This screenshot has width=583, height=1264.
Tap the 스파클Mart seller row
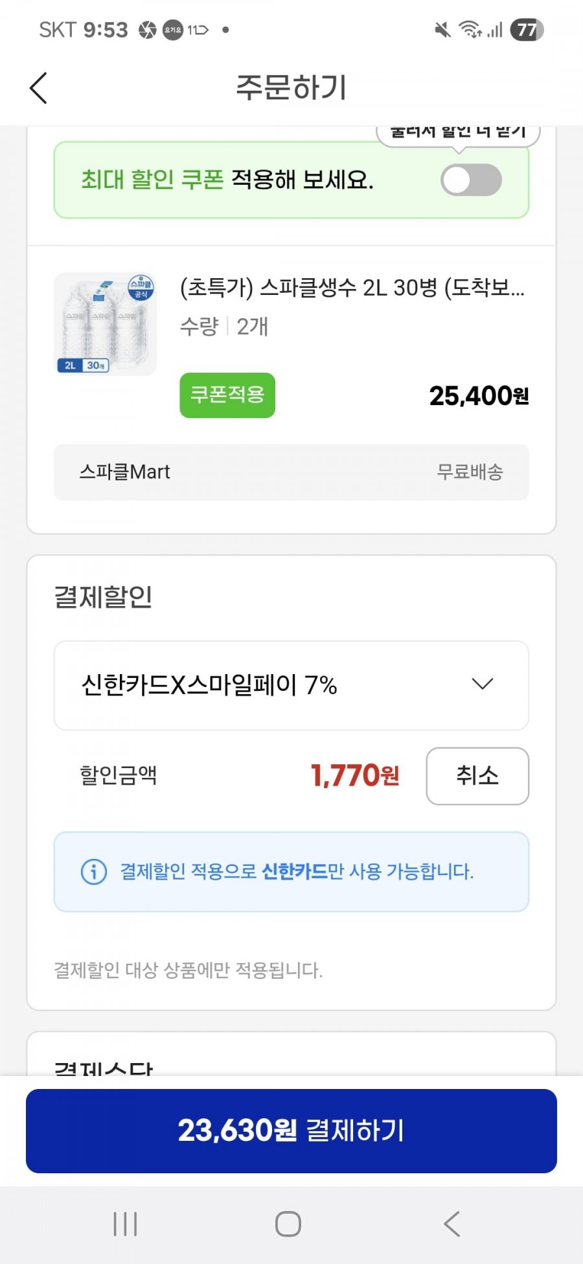[291, 472]
